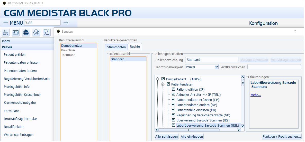Uncheck Registrierung Versichertenkarte (VK) right
Viewport: 305px width, 142px height.
(173, 115)
